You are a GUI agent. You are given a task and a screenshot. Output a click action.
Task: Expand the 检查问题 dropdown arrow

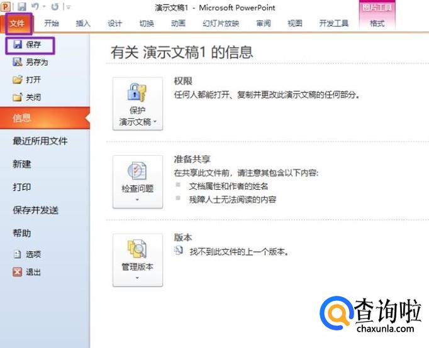point(137,200)
